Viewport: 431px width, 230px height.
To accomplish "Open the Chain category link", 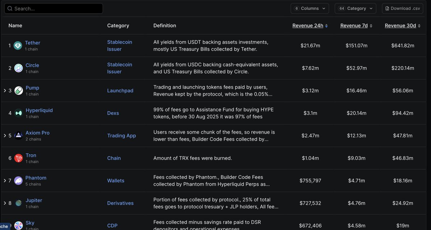I will pyautogui.click(x=114, y=158).
